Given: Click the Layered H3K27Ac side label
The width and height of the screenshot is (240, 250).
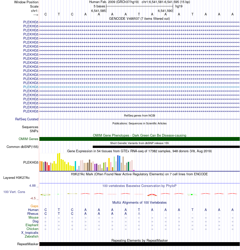Looking at the screenshot, I should click(16, 178).
